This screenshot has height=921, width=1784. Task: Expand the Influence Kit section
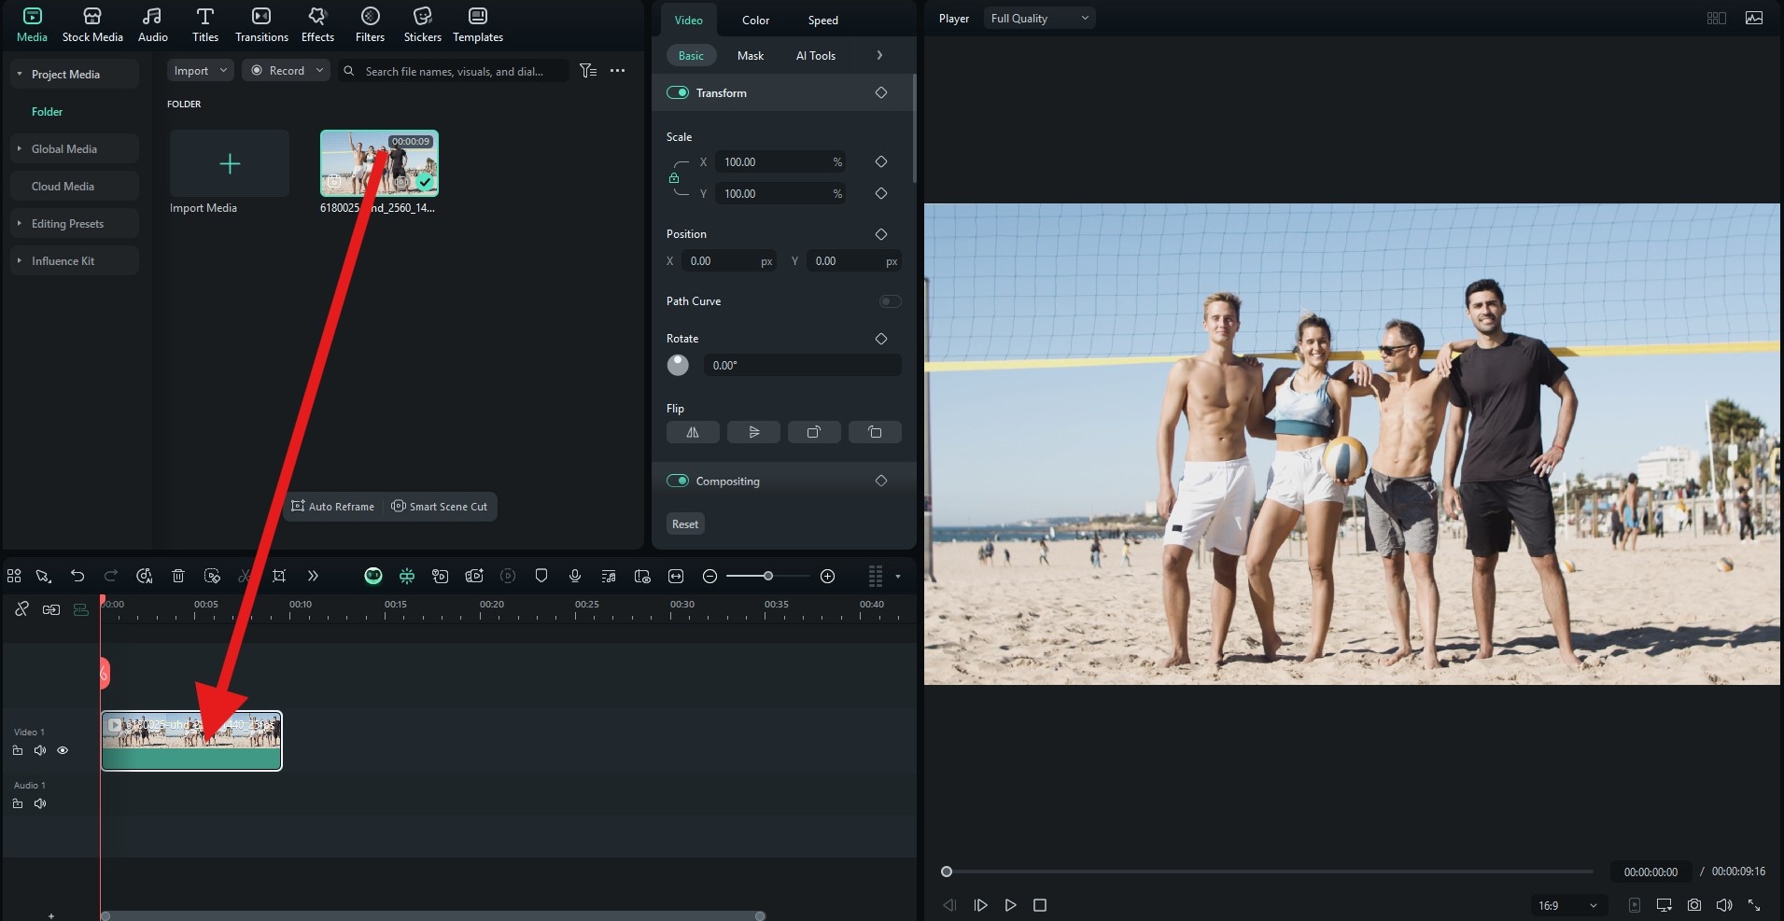pos(74,260)
